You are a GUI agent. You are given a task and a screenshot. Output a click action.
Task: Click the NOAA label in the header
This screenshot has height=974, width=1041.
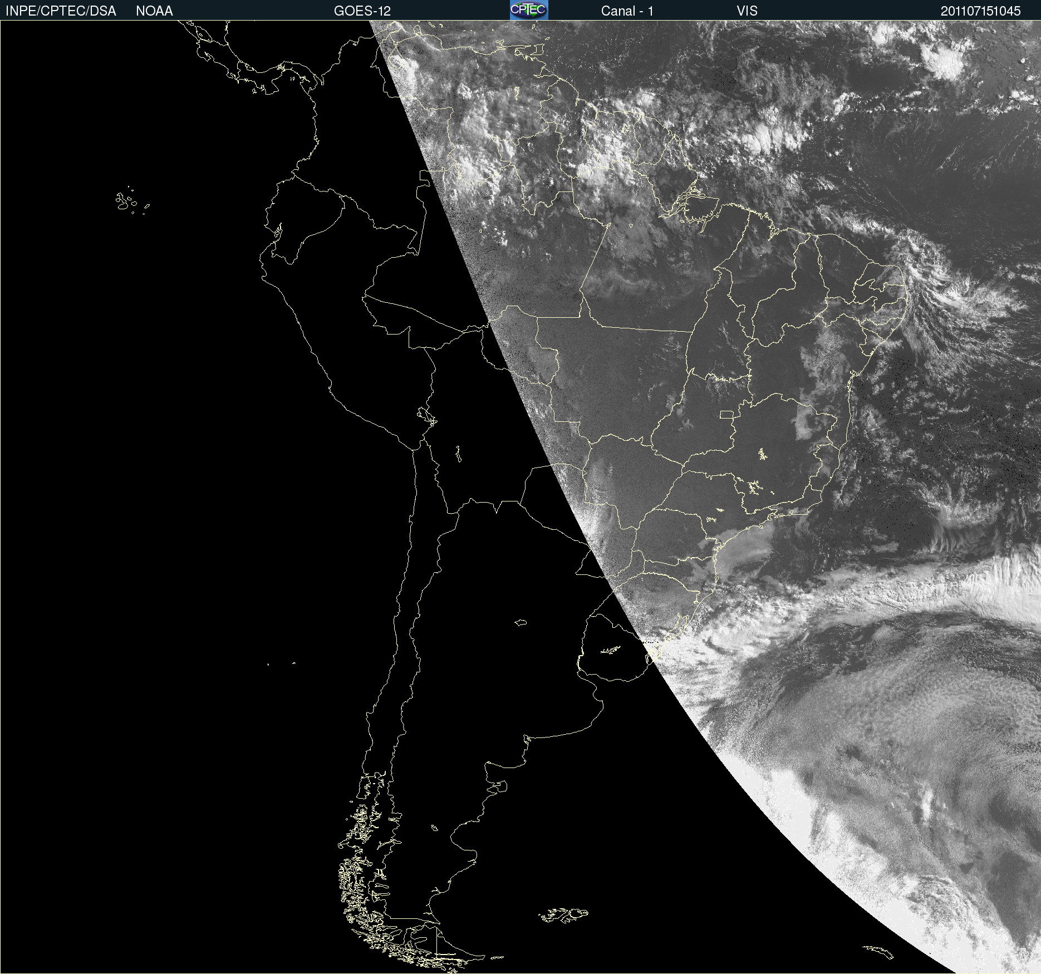[x=154, y=11]
